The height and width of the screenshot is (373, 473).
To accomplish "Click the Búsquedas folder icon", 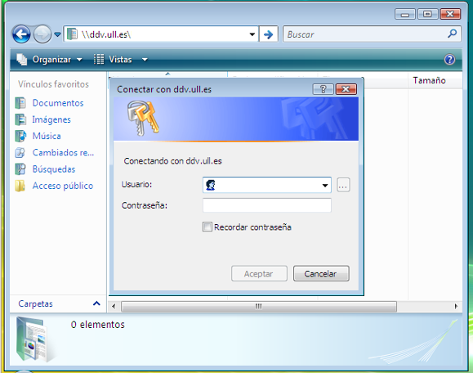I will (20, 169).
